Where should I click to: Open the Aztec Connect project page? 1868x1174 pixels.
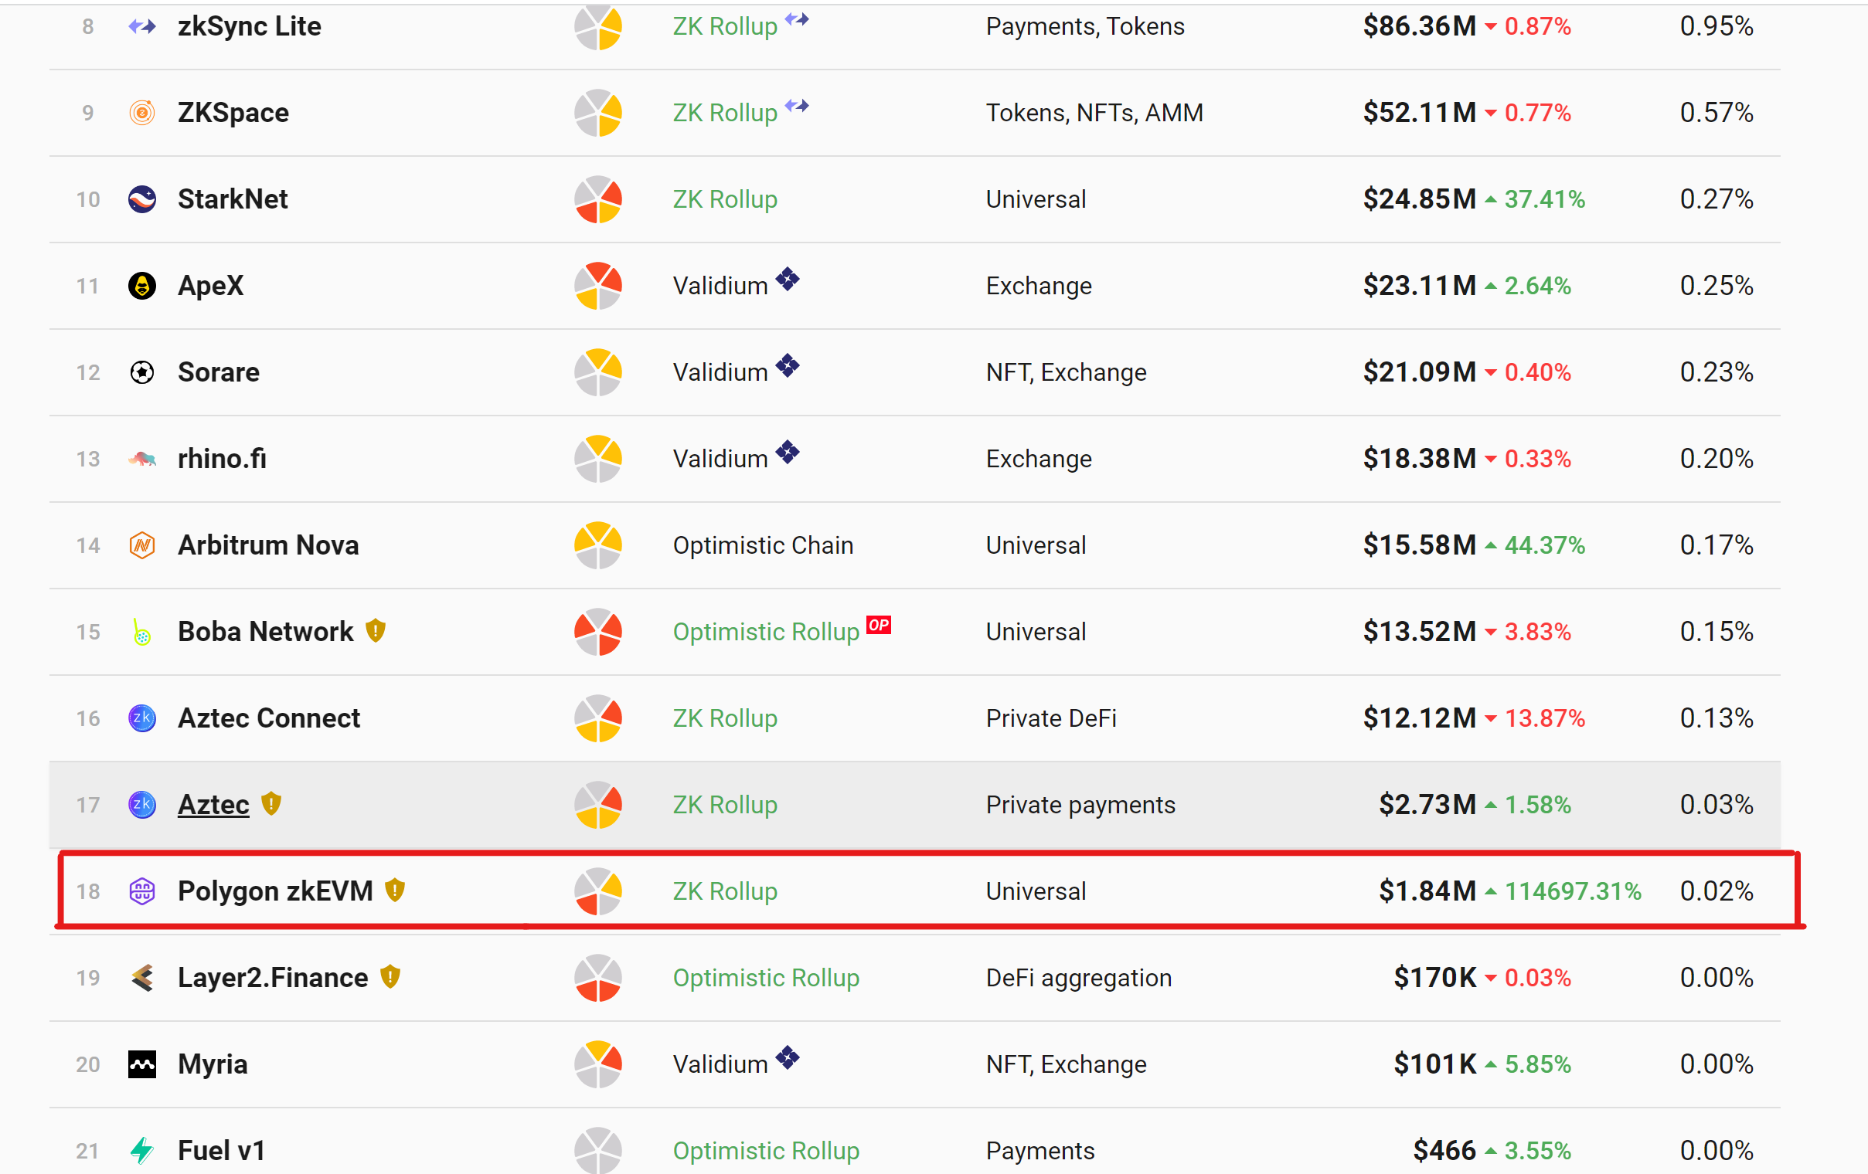[x=269, y=719]
